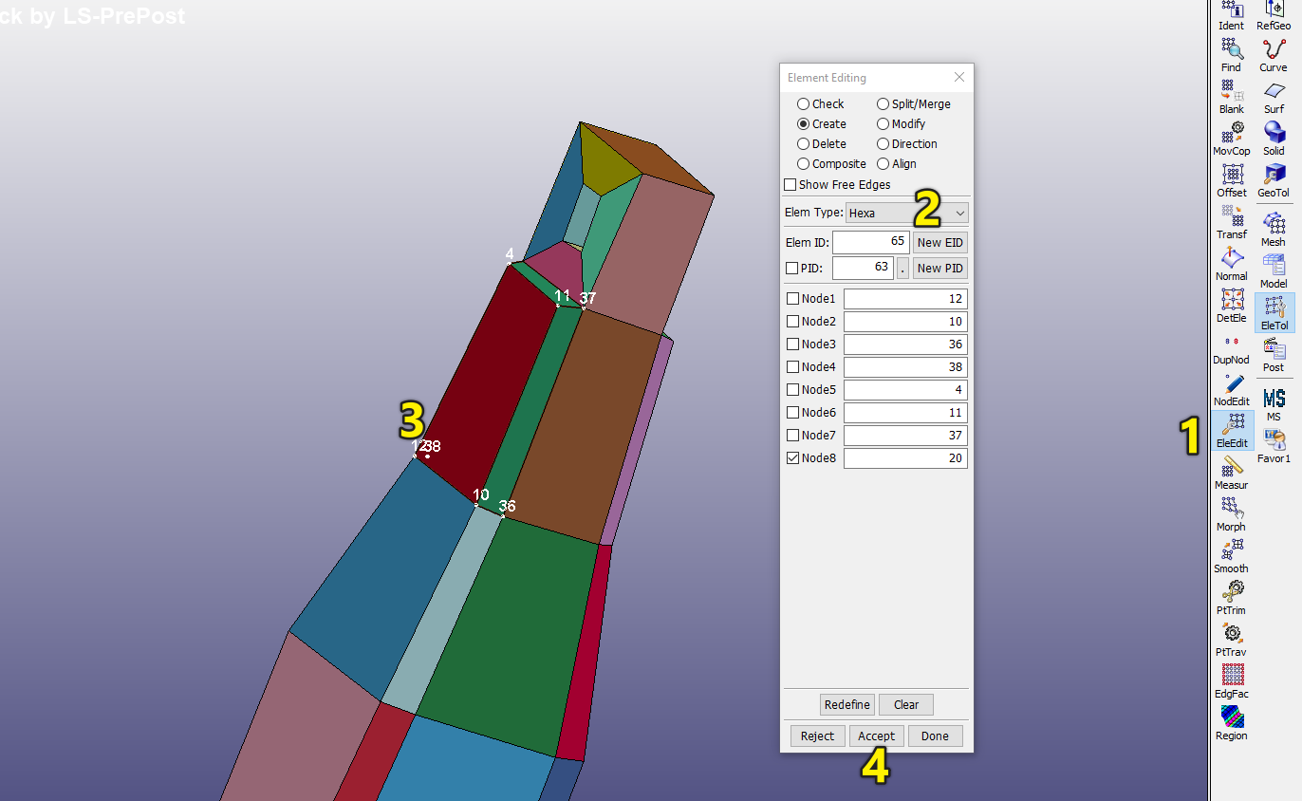Select the DetEle tool

1232,306
